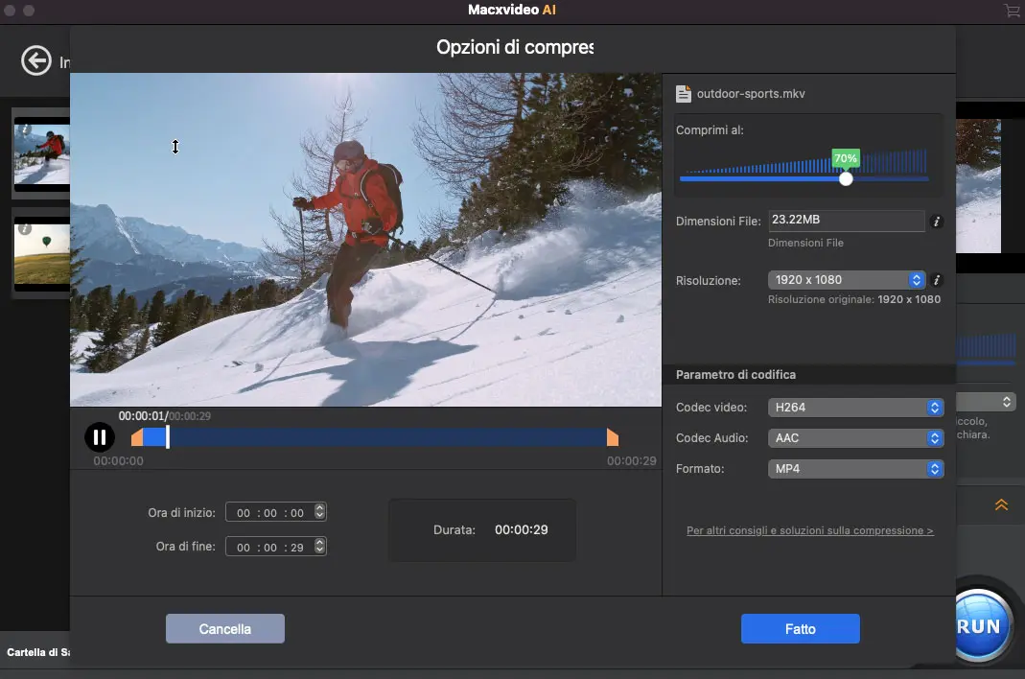Open the compression tips and solutions link
Viewport: 1025px width, 679px height.
coord(809,529)
